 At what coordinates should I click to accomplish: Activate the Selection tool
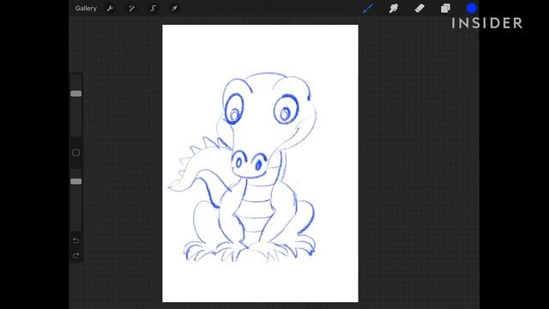[x=153, y=9]
